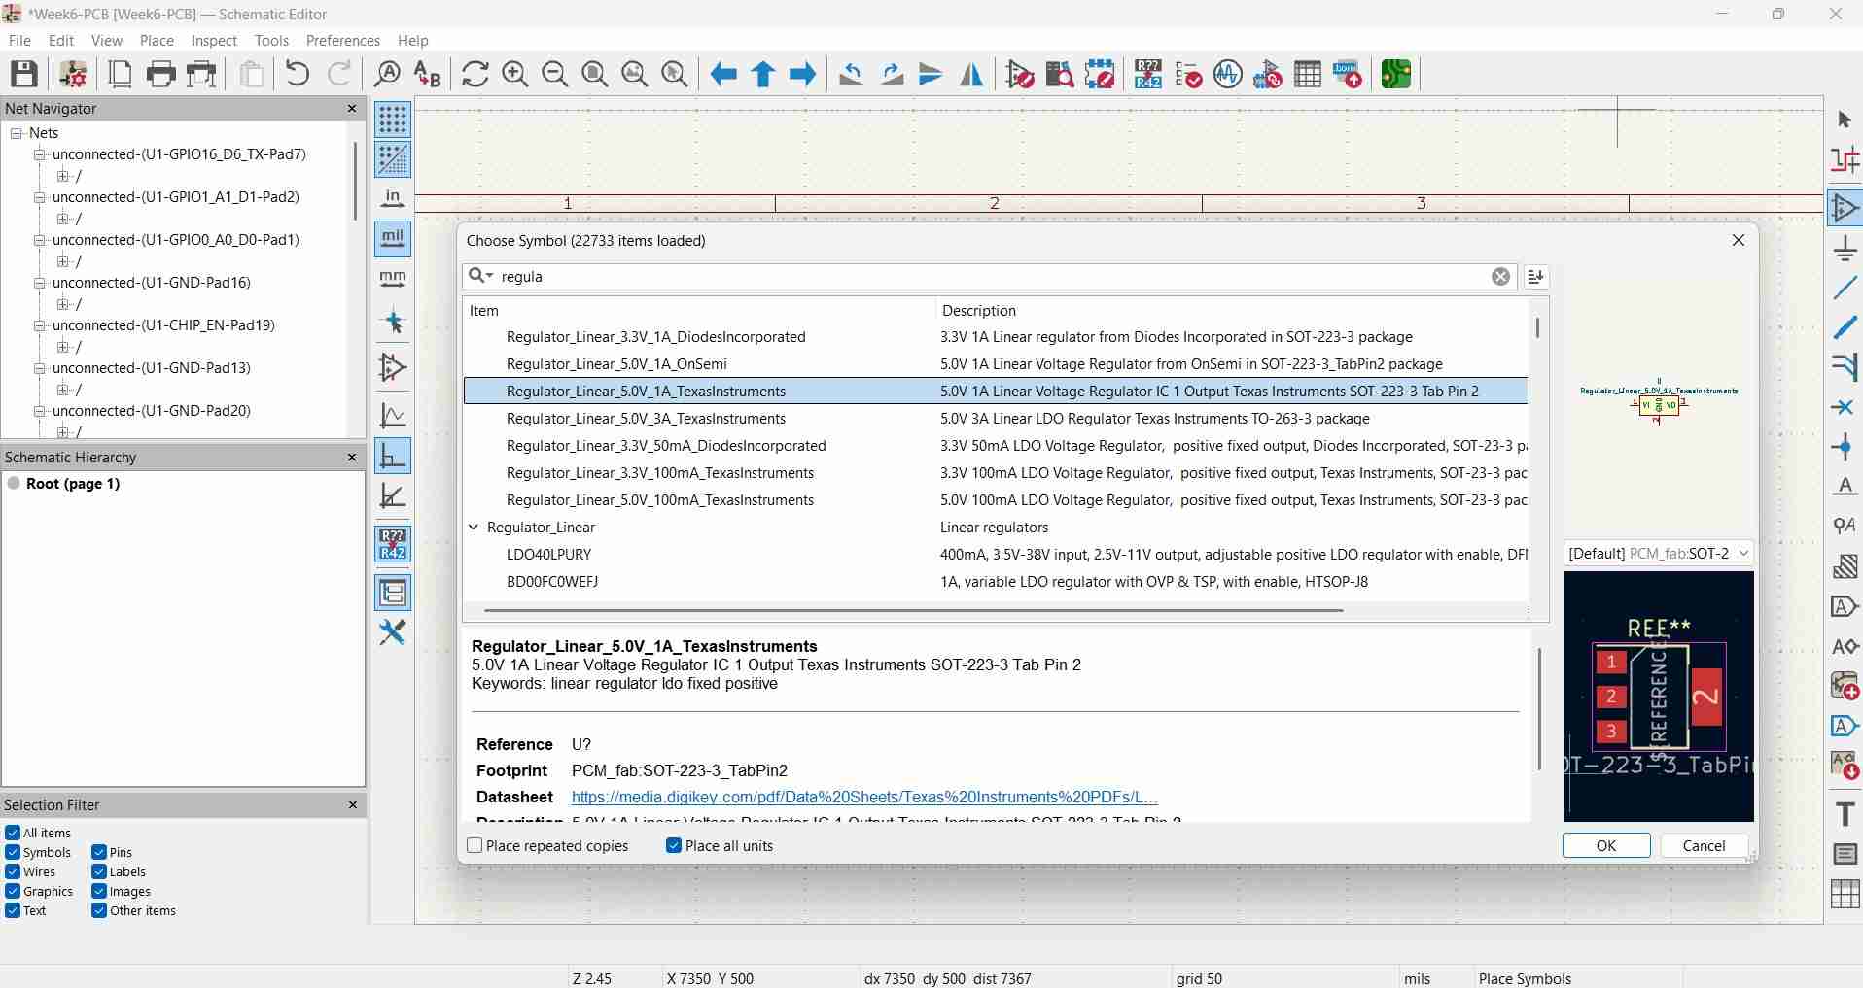Viewport: 1863px width, 988px height.
Task: Cancel the Choose Symbol dialog
Action: click(1704, 846)
